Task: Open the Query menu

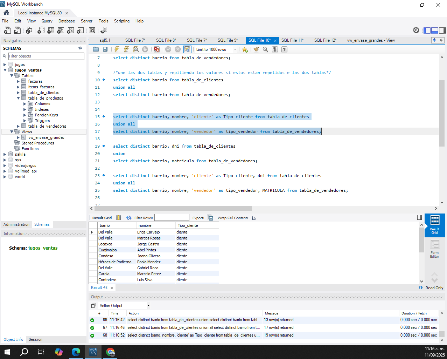Action: click(x=47, y=21)
